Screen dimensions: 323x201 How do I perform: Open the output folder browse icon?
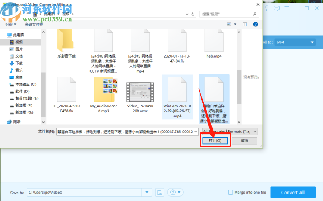click(x=159, y=193)
